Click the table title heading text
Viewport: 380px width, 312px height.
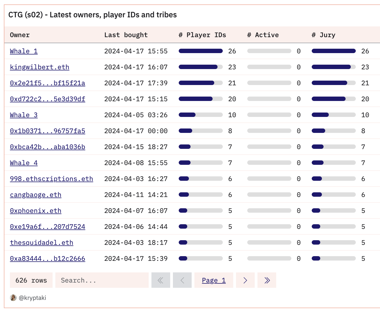93,15
